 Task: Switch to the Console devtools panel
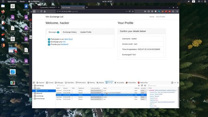coord(50,83)
